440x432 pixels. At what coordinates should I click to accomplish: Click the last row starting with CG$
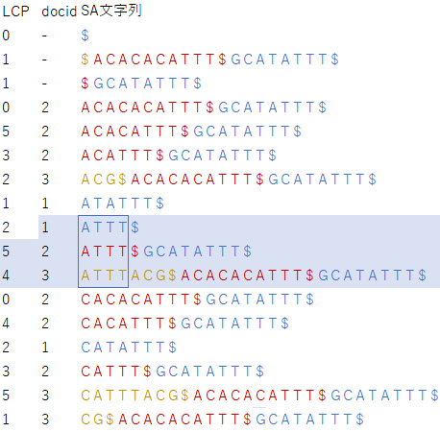[x=222, y=420]
